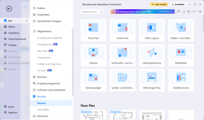This screenshot has width=204, height=120.
Task: Expand Software und Datenbank chevron
Action: click(70, 90)
